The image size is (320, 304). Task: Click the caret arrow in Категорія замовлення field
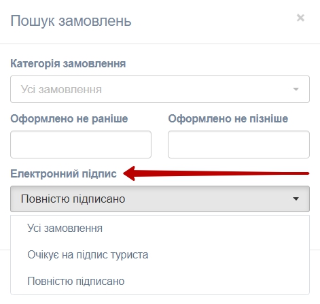(296, 89)
